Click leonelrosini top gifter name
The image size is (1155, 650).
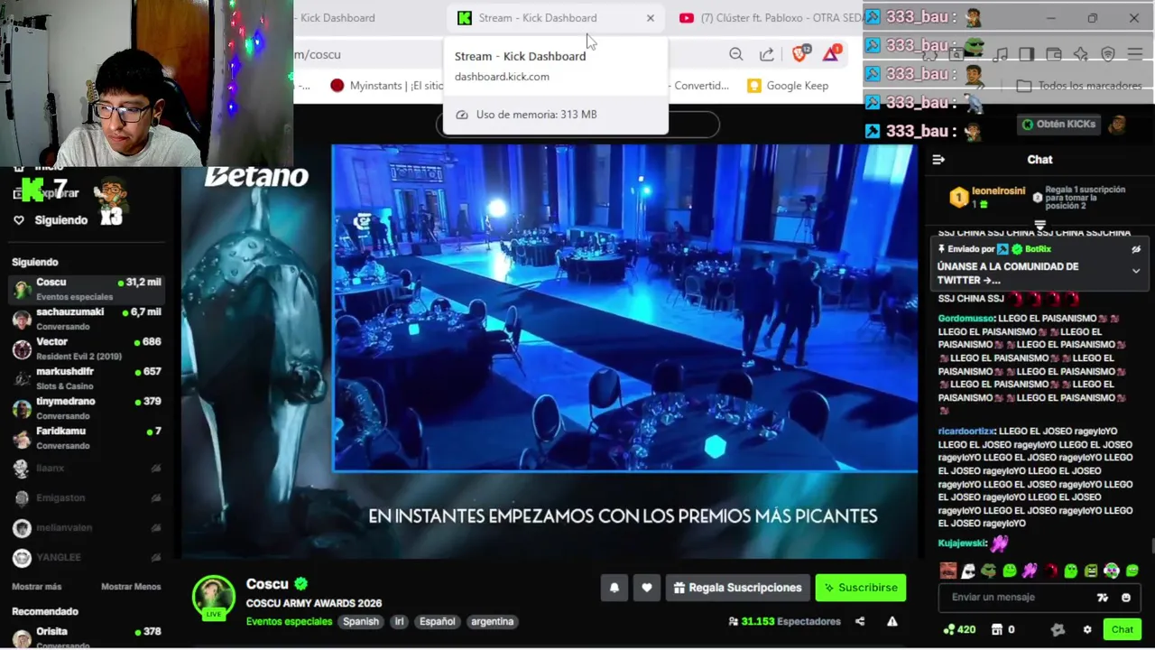click(998, 191)
